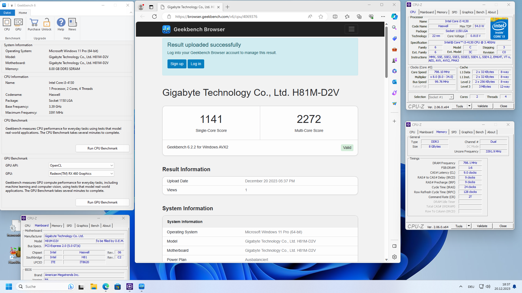
Task: Click the browser address bar URL
Action: (x=216, y=17)
